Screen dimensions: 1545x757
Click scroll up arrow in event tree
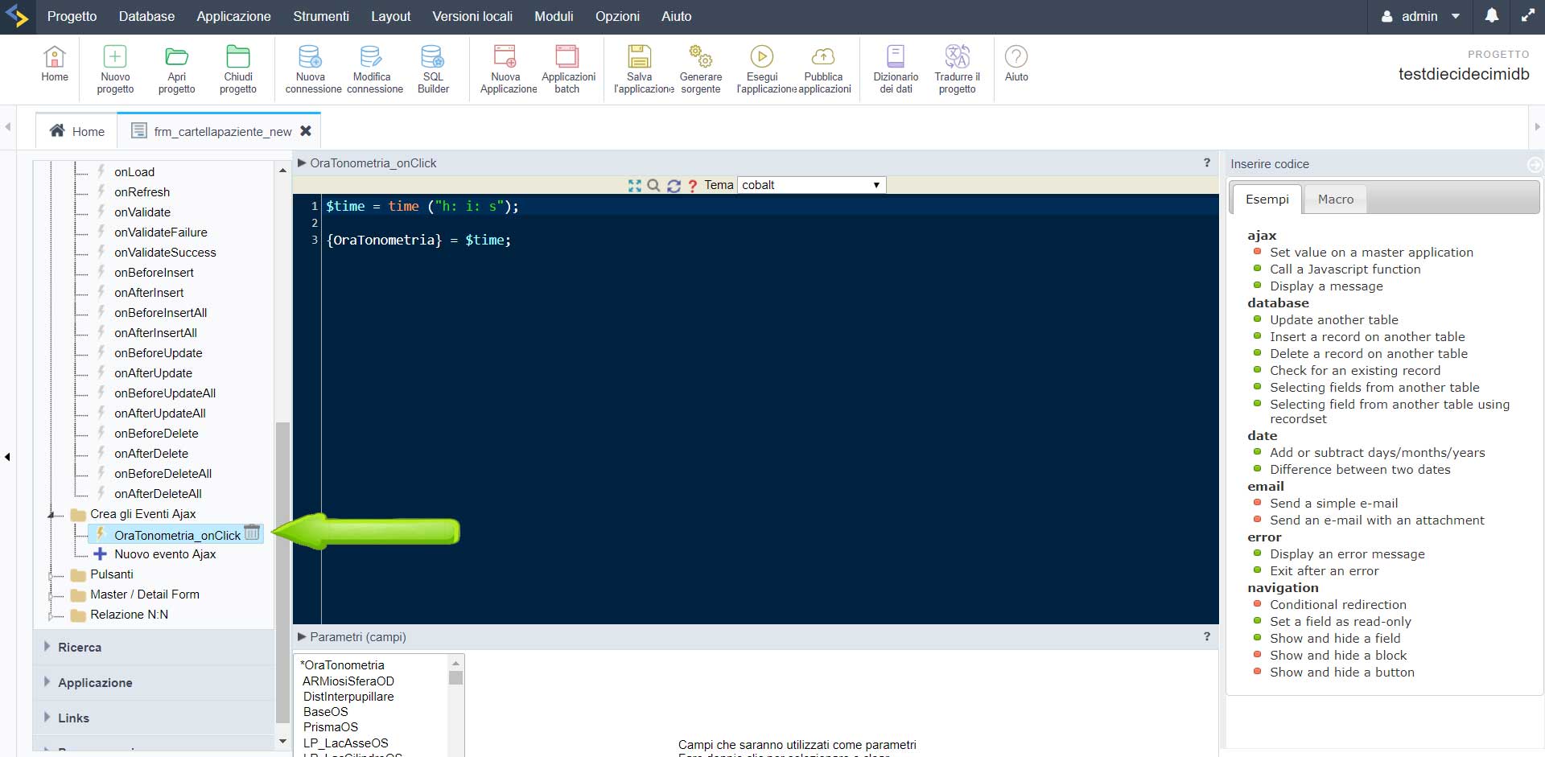(282, 171)
